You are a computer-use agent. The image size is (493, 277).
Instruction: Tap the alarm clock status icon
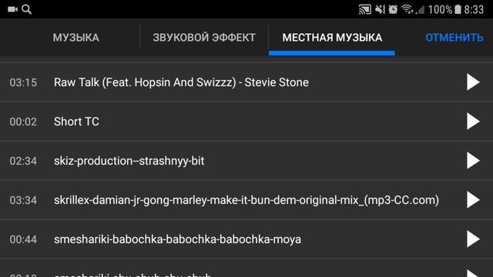click(393, 9)
